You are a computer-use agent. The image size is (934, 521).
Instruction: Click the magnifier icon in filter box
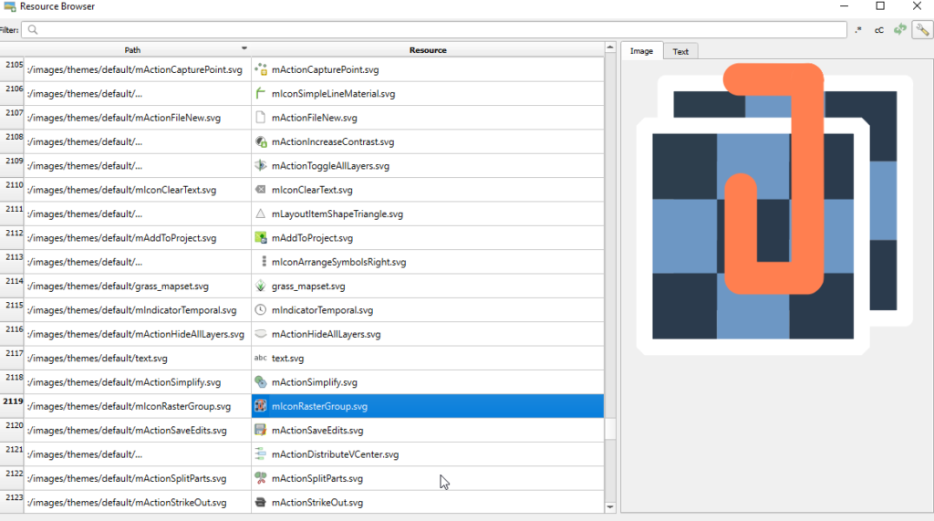click(x=33, y=30)
